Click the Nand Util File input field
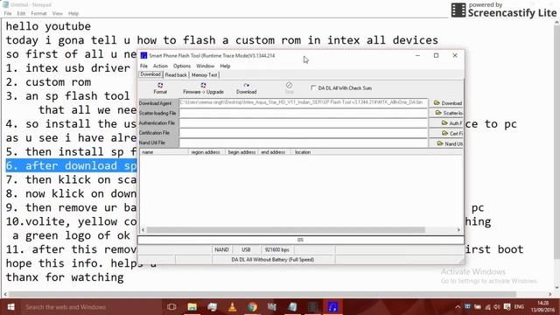560x315 pixels. pyautogui.click(x=303, y=143)
